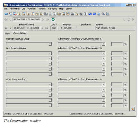
Task: Expand the first Other Reserves Group dropdown
Action: pyautogui.click(x=50, y=85)
